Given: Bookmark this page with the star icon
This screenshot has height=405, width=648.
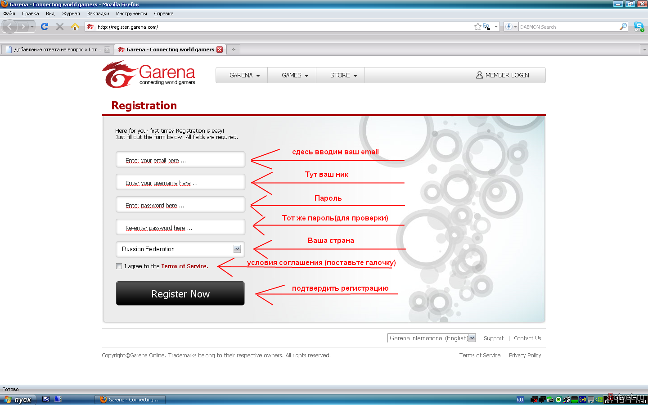Looking at the screenshot, I should coord(477,27).
